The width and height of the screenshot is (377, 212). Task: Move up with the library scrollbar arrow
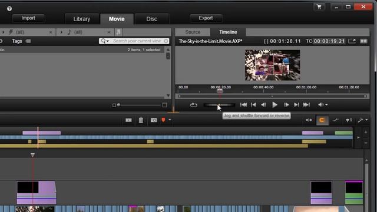point(168,49)
